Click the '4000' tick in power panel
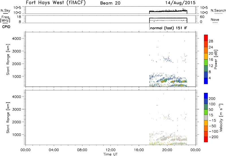This screenshot has height=156, width=226. coord(17,39)
